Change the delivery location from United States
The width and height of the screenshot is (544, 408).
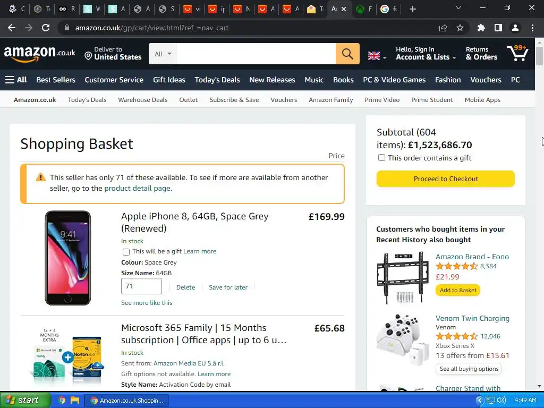coord(113,54)
